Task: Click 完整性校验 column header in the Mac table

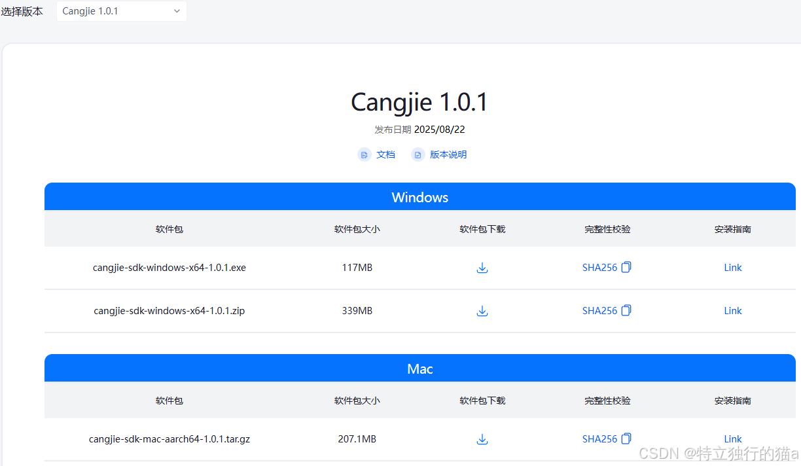Action: point(607,401)
